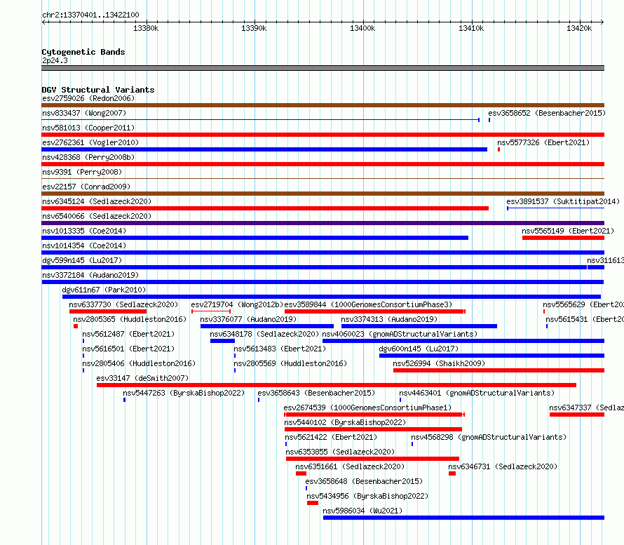Select dgv611n67 (Park2010) label
The height and width of the screenshot is (545, 624).
pos(104,290)
